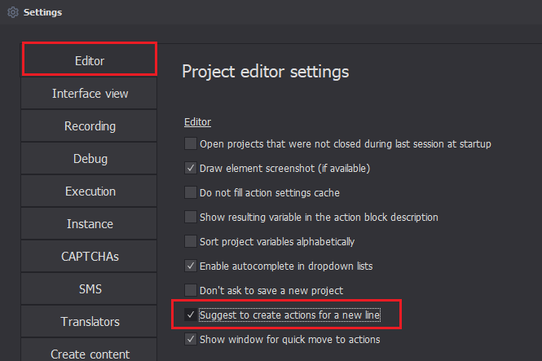Check Sort project variables alphabetically

tap(191, 242)
